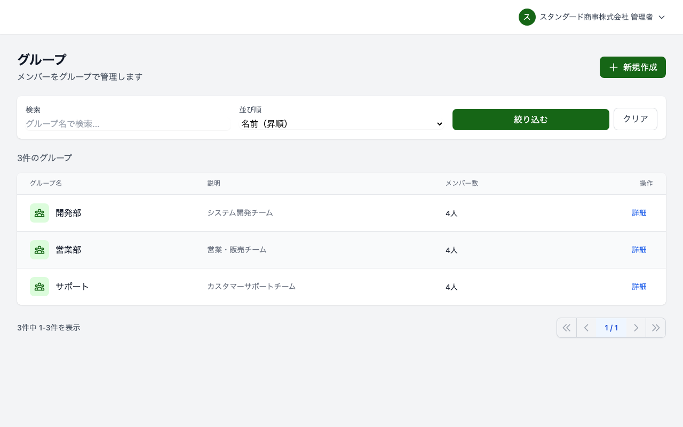Click the previous page arrow
This screenshot has width=683, height=427.
pyautogui.click(x=586, y=328)
